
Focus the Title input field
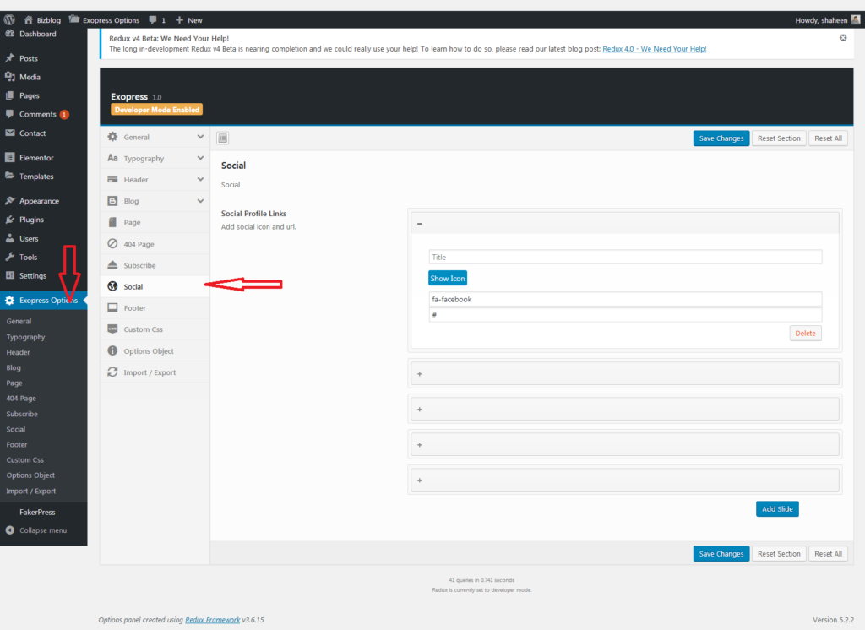[x=625, y=257]
